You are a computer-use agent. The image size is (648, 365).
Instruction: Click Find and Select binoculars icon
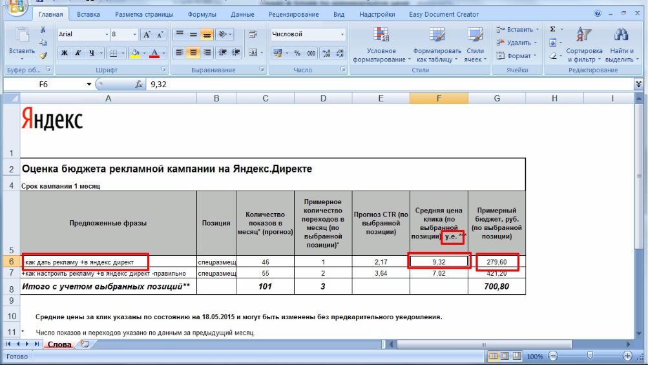click(621, 44)
